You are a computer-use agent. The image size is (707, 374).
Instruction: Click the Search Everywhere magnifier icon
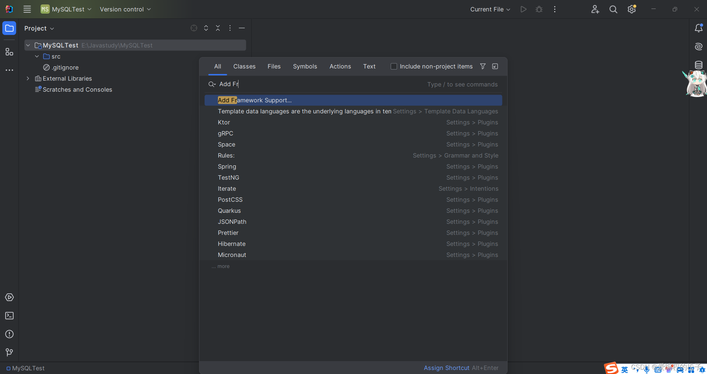click(x=613, y=9)
